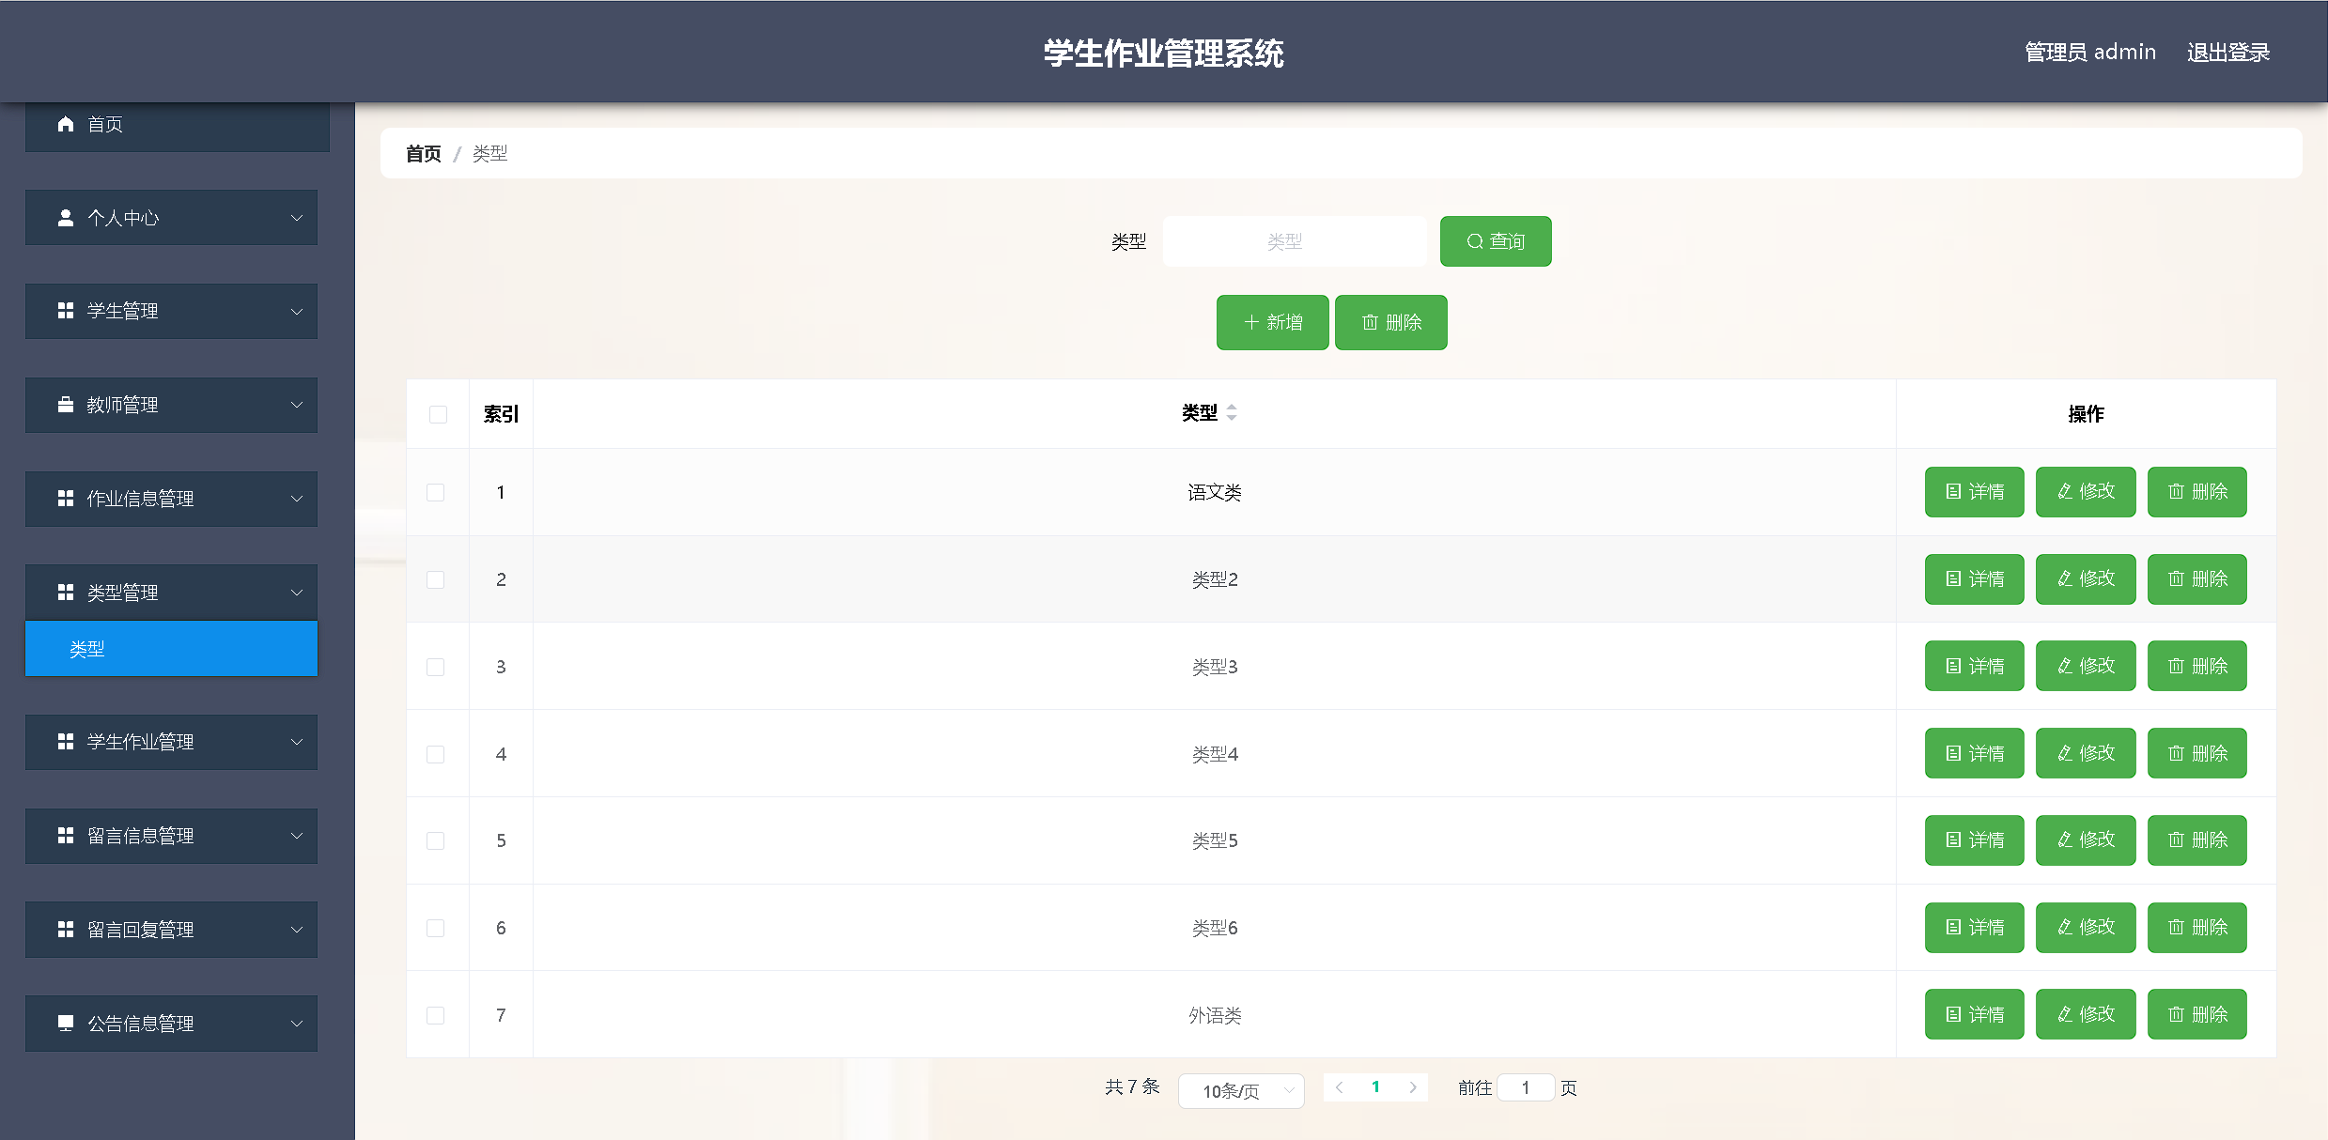Screen dimensions: 2328x1140
Task: Click the sort arrows on 类型 column header
Action: pos(1232,412)
